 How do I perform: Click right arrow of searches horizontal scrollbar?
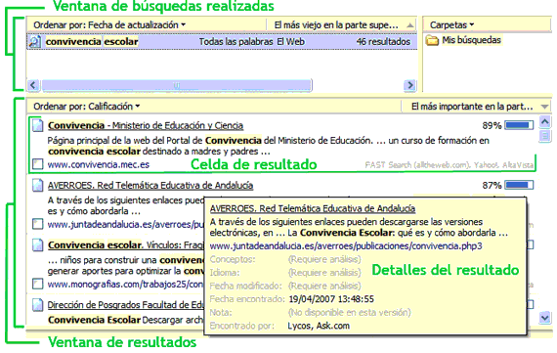(410, 85)
